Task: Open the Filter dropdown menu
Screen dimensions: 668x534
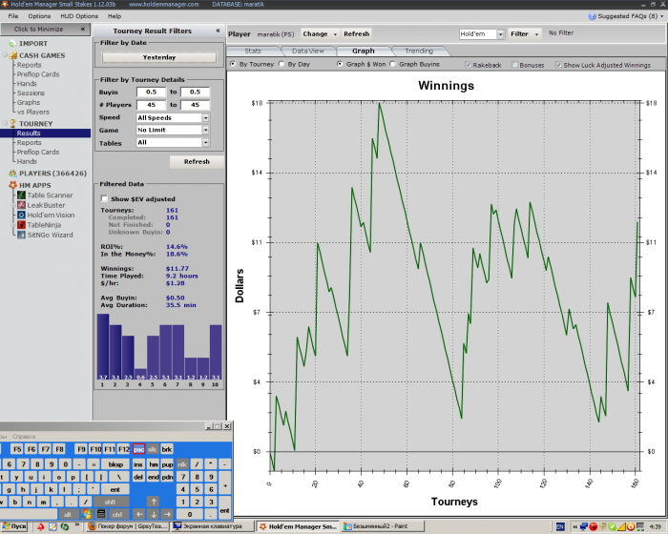Action: 524,33
